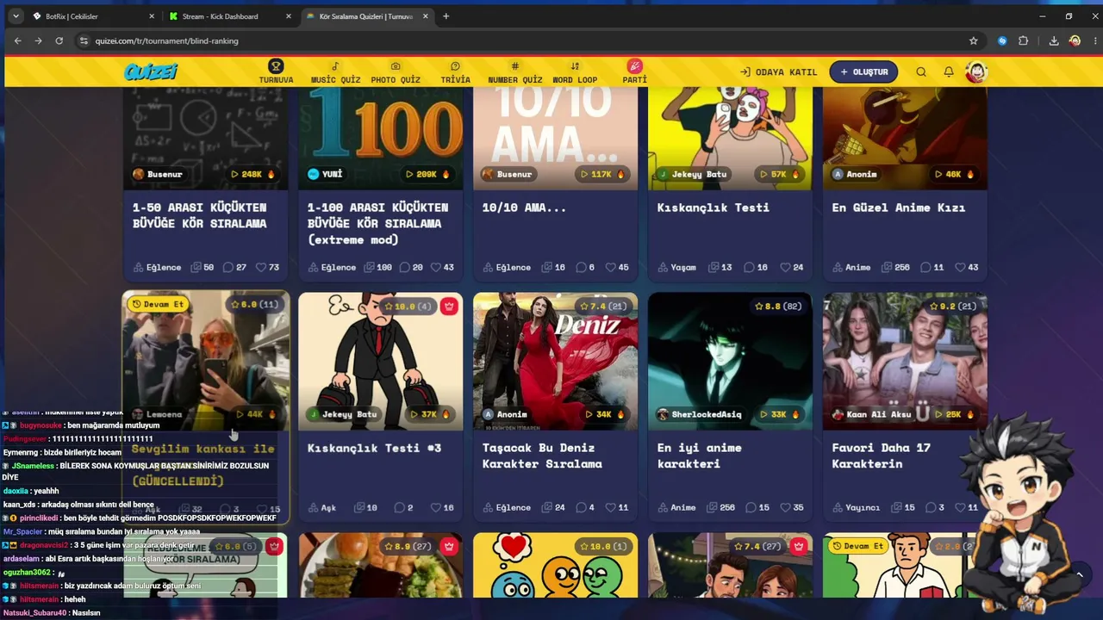This screenshot has width=1103, height=620.
Task: Click the Quizei logo
Action: click(151, 72)
